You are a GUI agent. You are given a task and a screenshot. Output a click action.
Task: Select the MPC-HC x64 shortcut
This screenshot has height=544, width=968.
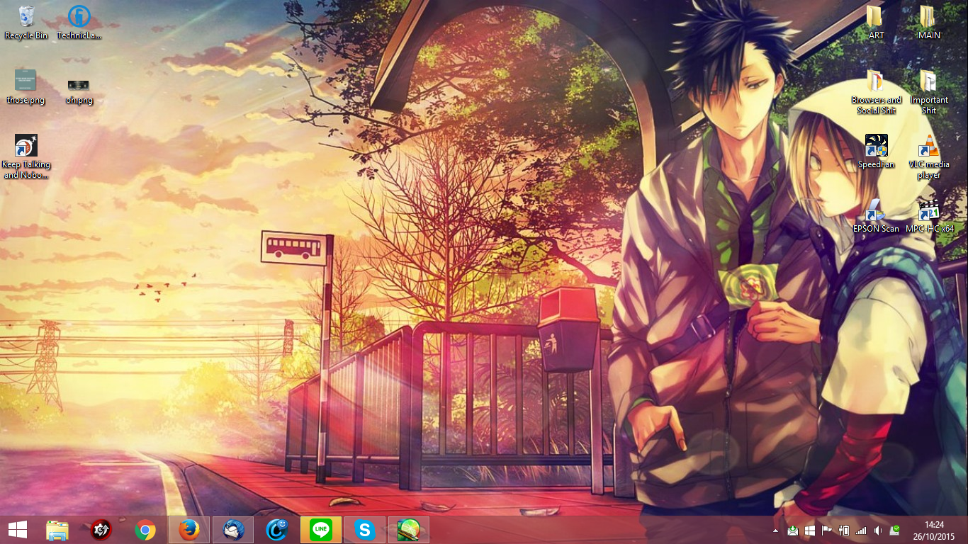[929, 217]
